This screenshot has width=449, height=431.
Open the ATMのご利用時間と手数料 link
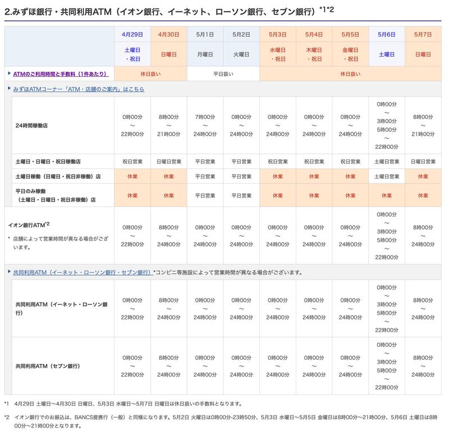click(61, 74)
